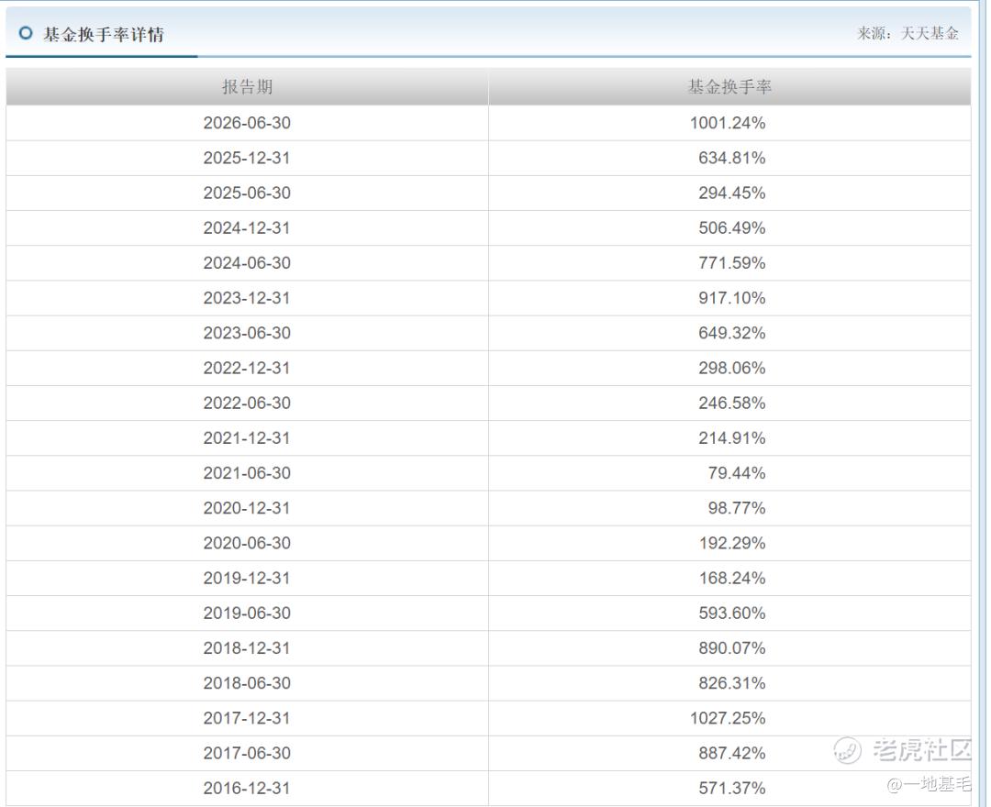Click the 593.60% turnover value
Image resolution: width=991 pixels, height=807 pixels.
732,614
